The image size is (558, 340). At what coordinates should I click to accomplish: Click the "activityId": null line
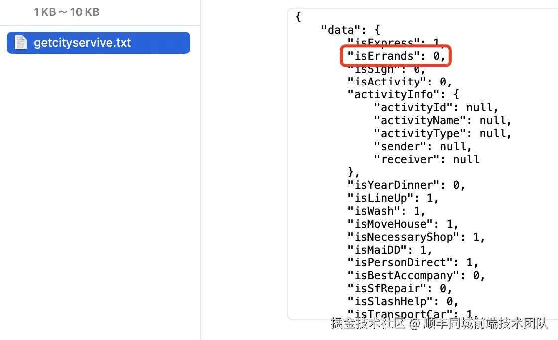436,107
